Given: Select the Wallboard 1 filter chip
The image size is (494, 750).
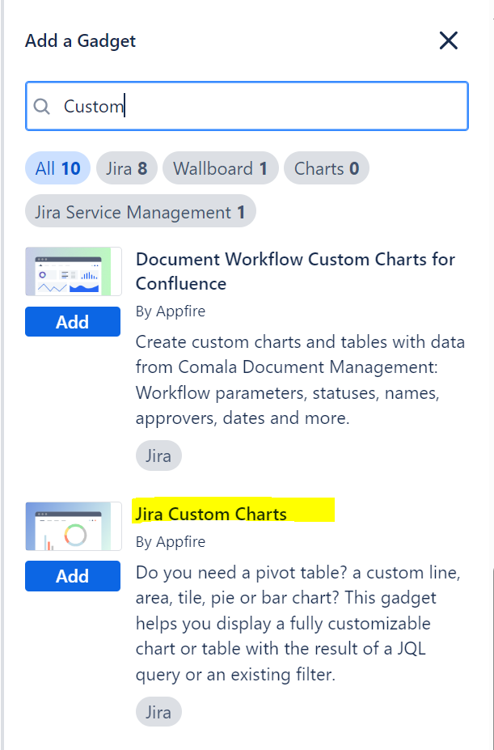Looking at the screenshot, I should click(x=220, y=167).
